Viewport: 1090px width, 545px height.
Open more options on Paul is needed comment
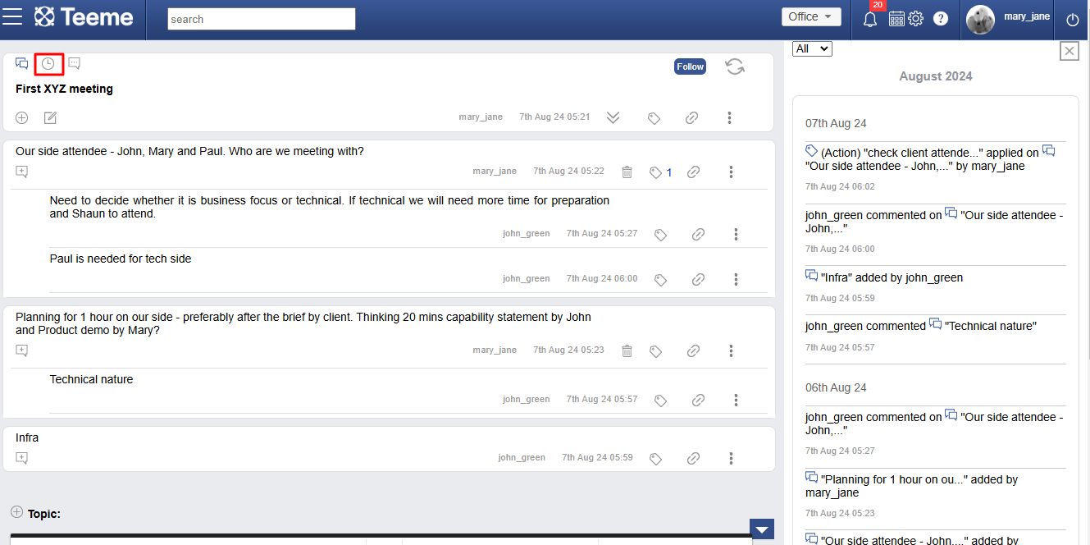click(x=736, y=279)
